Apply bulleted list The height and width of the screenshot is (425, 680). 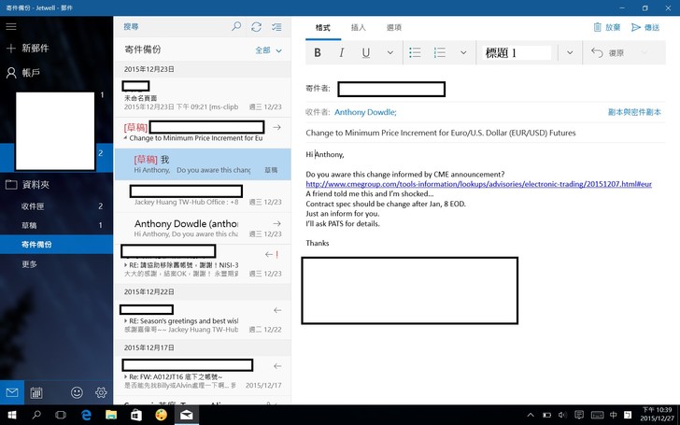(415, 52)
